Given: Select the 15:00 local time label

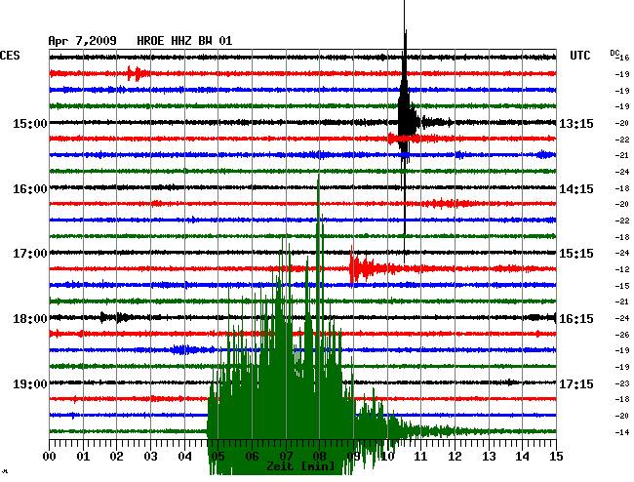Looking at the screenshot, I should [30, 123].
